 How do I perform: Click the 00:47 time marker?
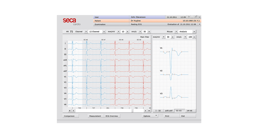point(103,40)
